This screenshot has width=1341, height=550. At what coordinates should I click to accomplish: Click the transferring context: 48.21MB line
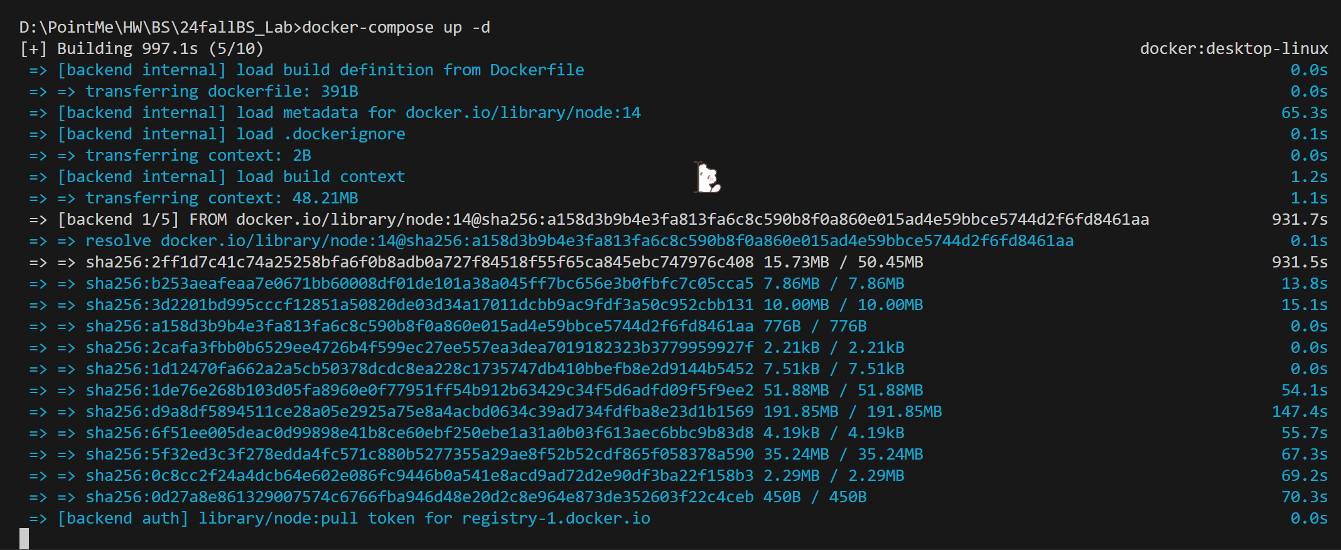pos(222,198)
